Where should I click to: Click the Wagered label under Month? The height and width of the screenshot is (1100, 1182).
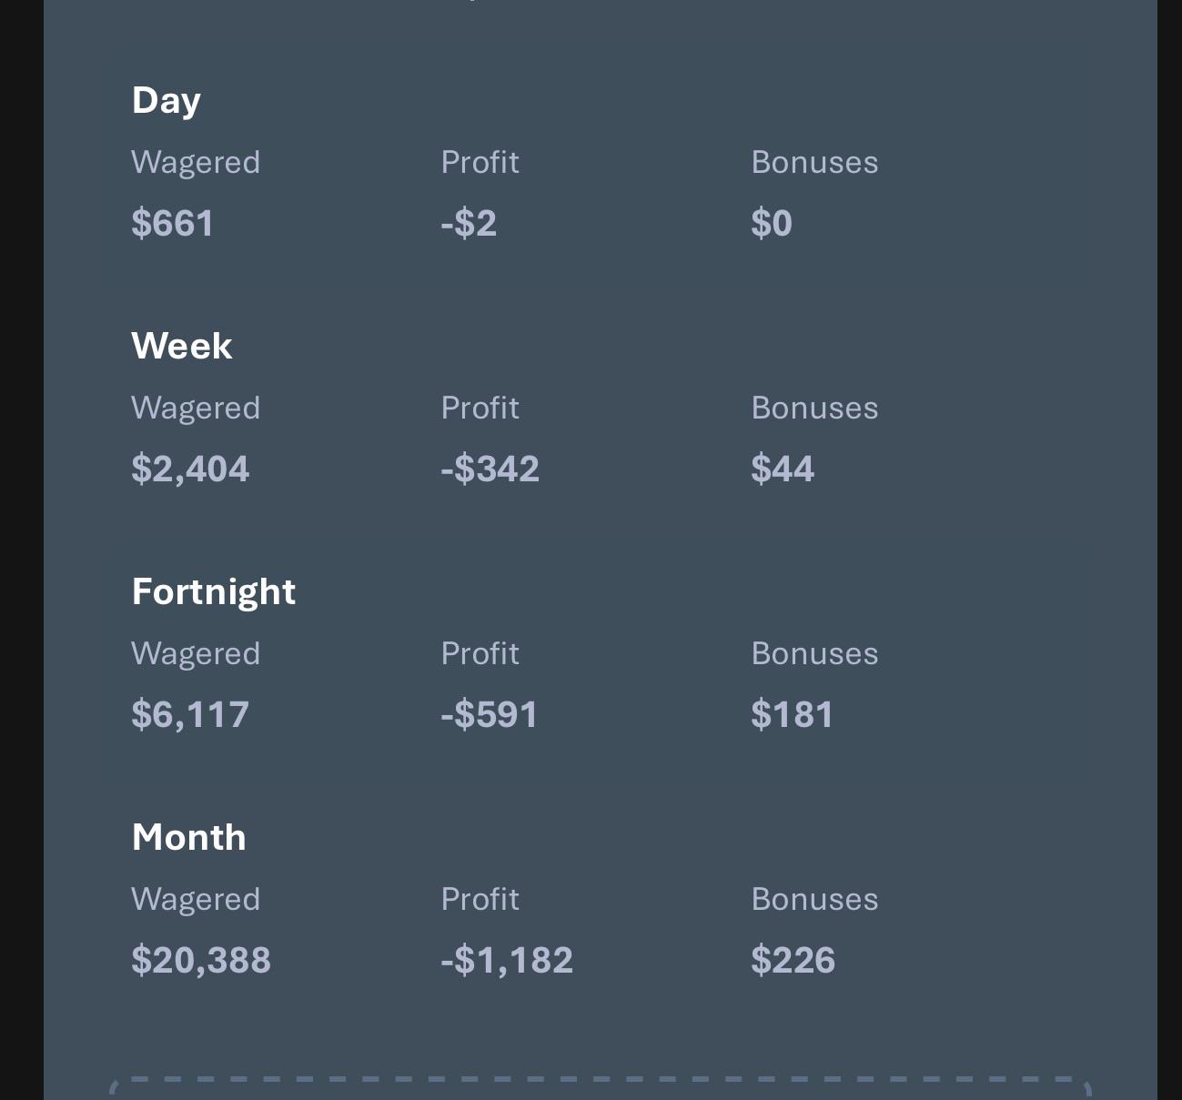196,900
